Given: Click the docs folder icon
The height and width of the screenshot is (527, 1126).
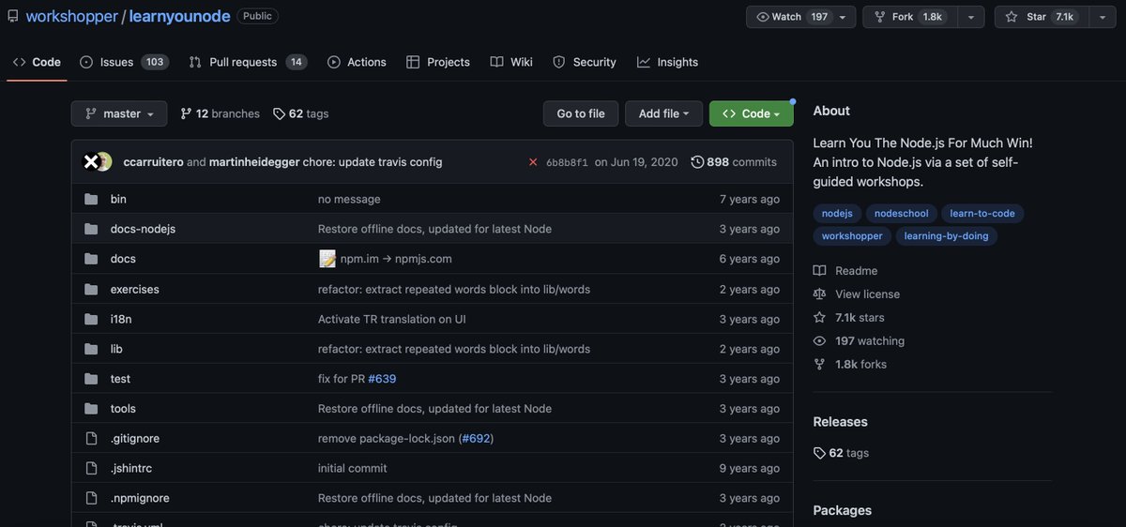Looking at the screenshot, I should (91, 259).
